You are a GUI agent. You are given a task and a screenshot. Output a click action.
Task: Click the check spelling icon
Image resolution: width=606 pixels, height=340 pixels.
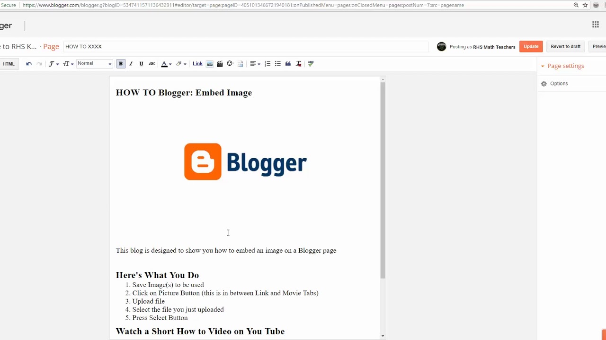pyautogui.click(x=311, y=64)
